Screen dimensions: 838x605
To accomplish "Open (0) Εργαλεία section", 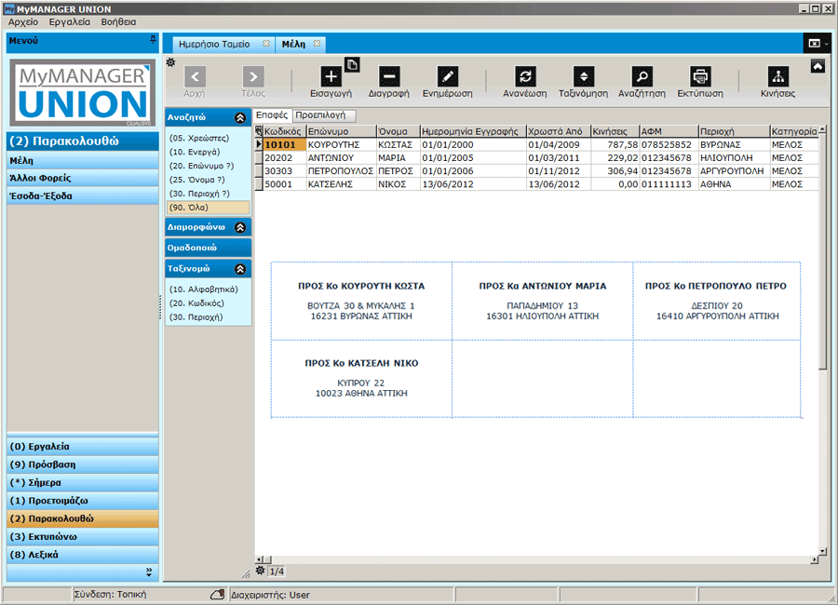I will point(83,446).
